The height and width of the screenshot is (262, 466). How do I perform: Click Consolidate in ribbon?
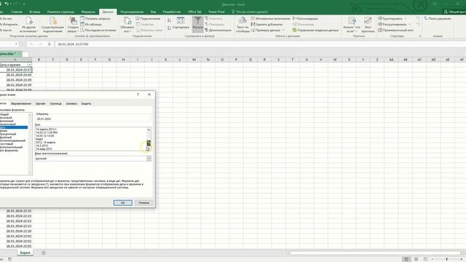tap(305, 18)
